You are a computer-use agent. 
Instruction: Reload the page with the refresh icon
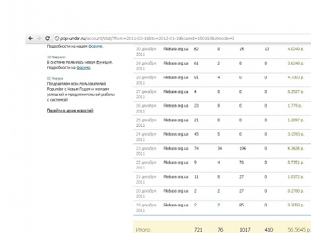tap(47, 38)
